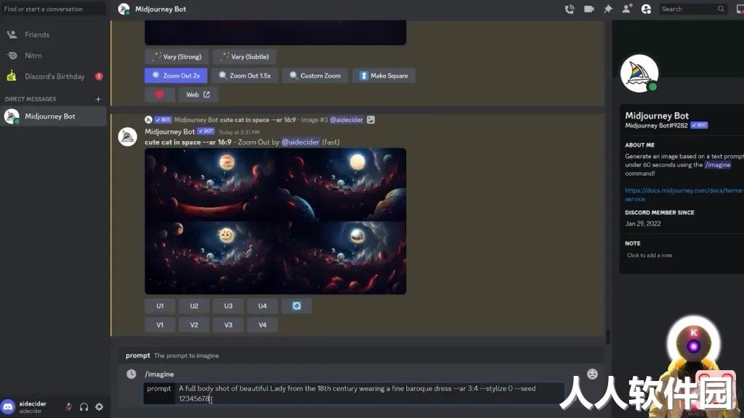The image size is (744, 418).
Task: Upscale image with U3 button
Action: coord(228,306)
